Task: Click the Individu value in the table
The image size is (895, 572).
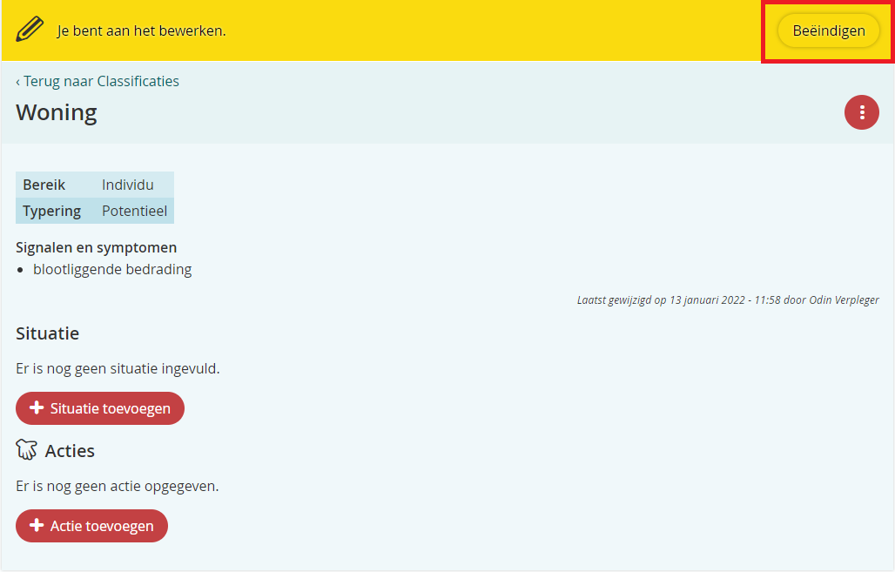Action: [x=127, y=185]
